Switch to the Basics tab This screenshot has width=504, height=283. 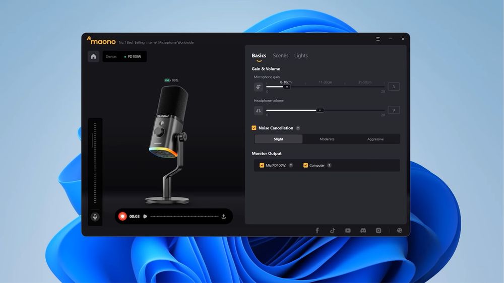(x=259, y=55)
